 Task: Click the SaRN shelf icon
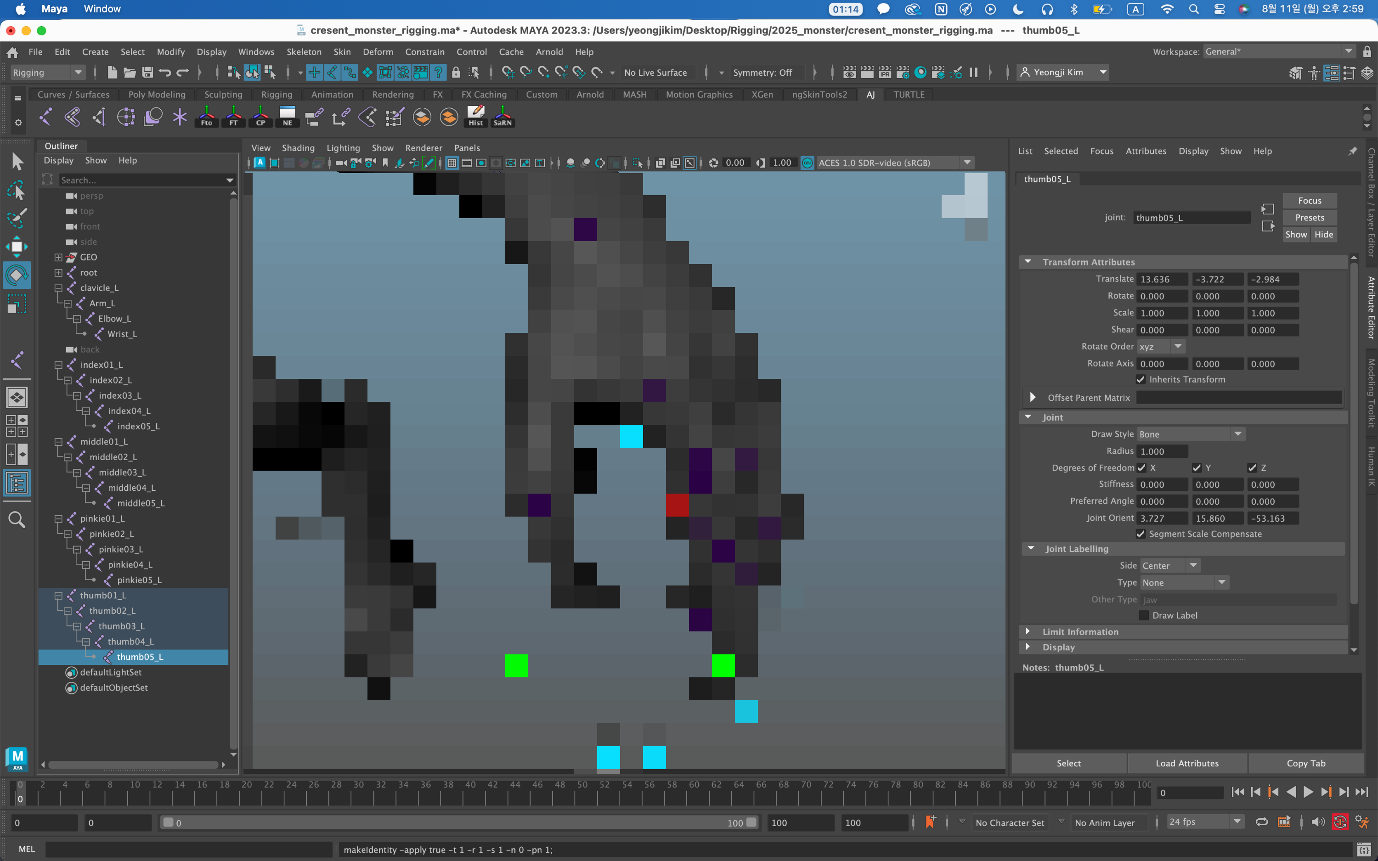click(502, 116)
